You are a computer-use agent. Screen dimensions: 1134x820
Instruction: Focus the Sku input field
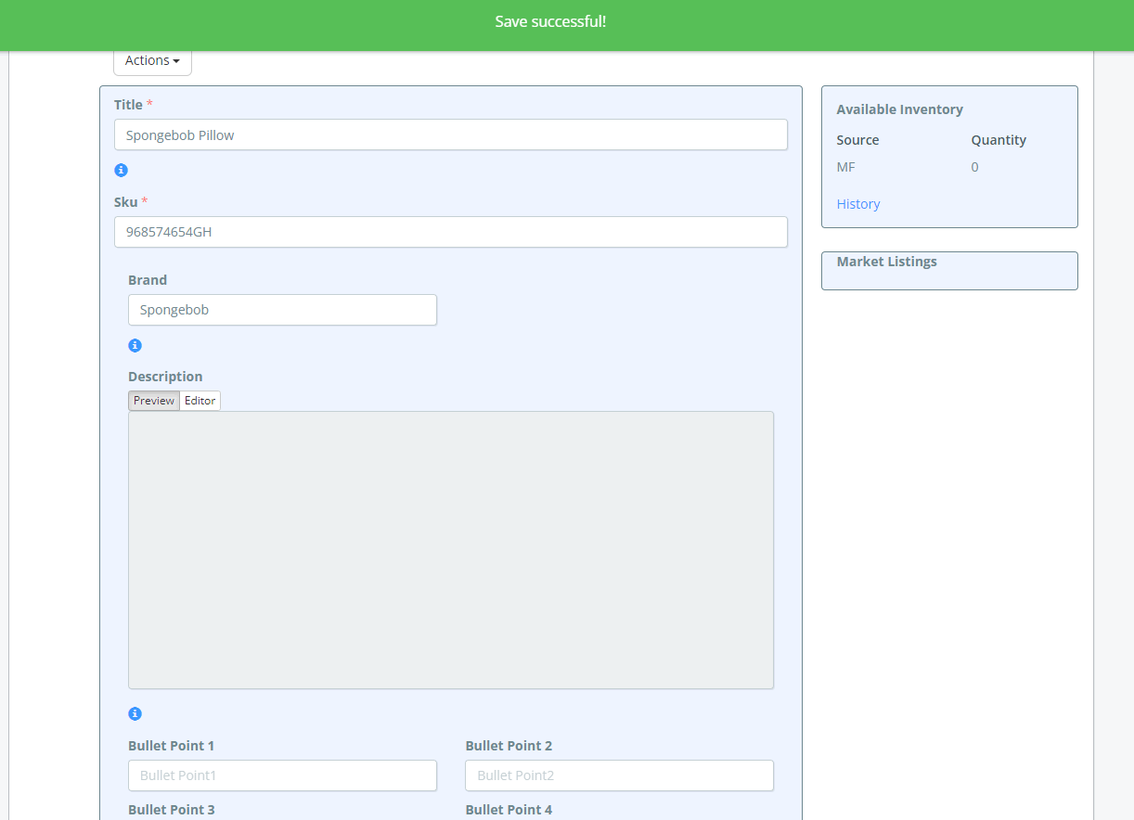[451, 232]
